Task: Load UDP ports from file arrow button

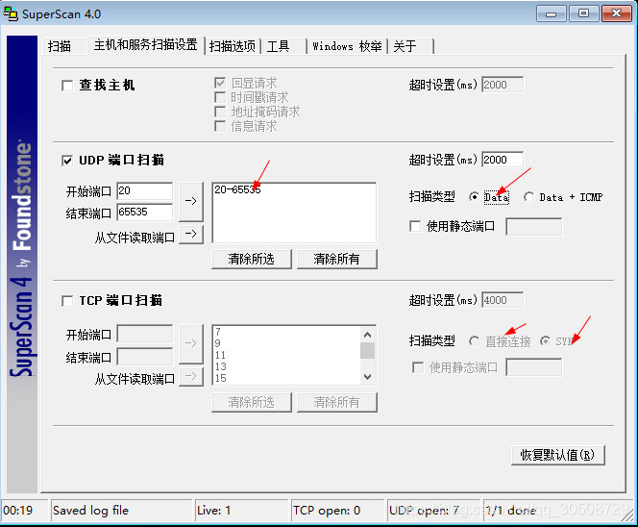Action: 191,235
